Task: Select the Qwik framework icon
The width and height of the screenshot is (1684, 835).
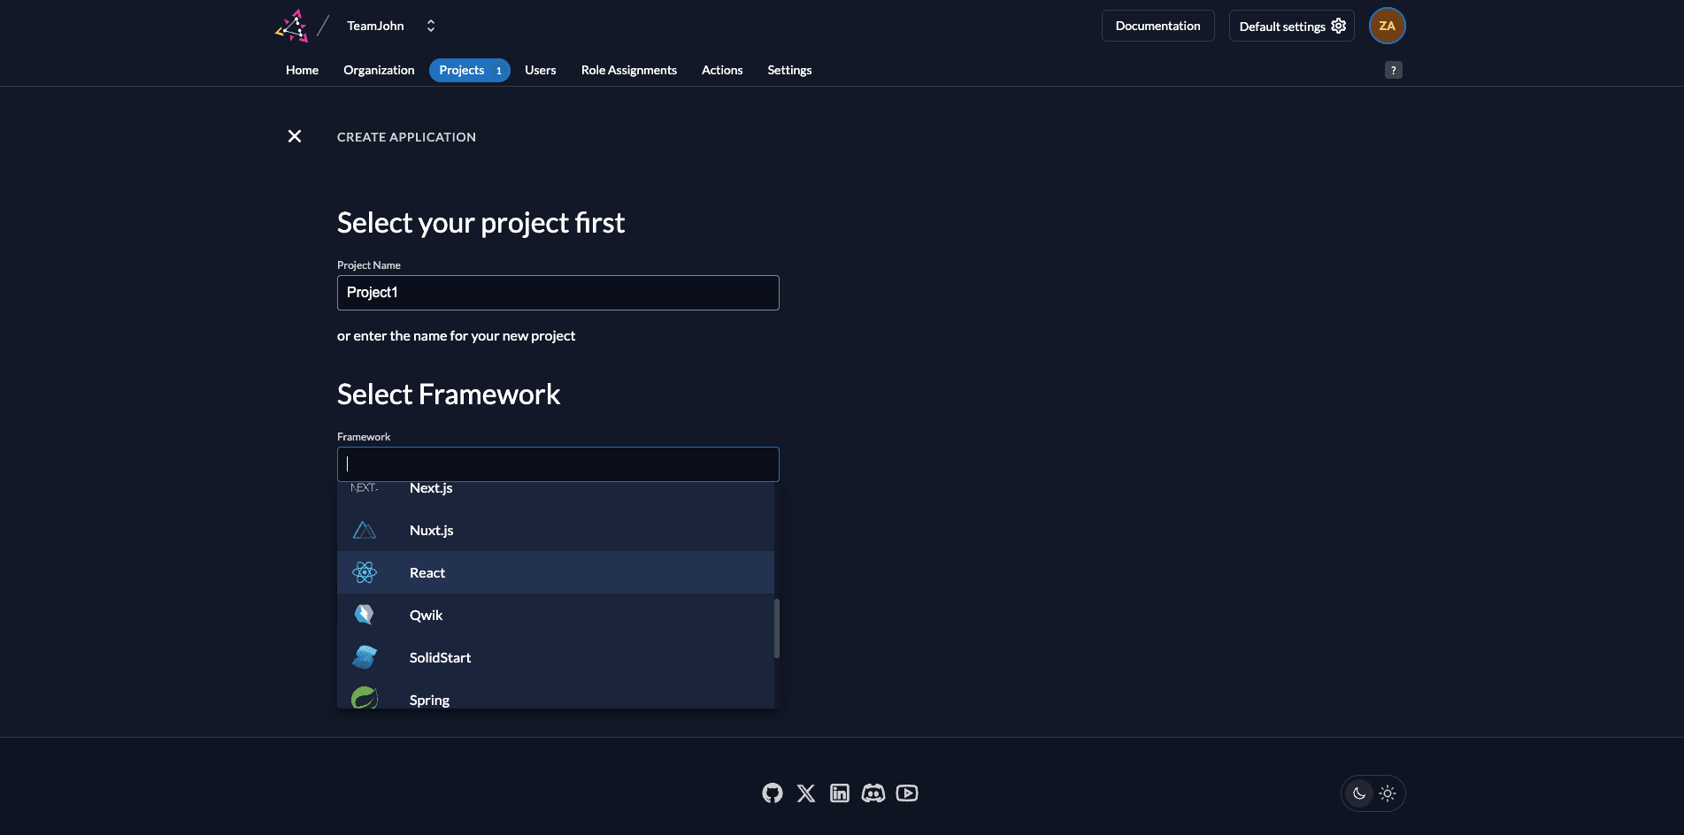Action: (364, 614)
